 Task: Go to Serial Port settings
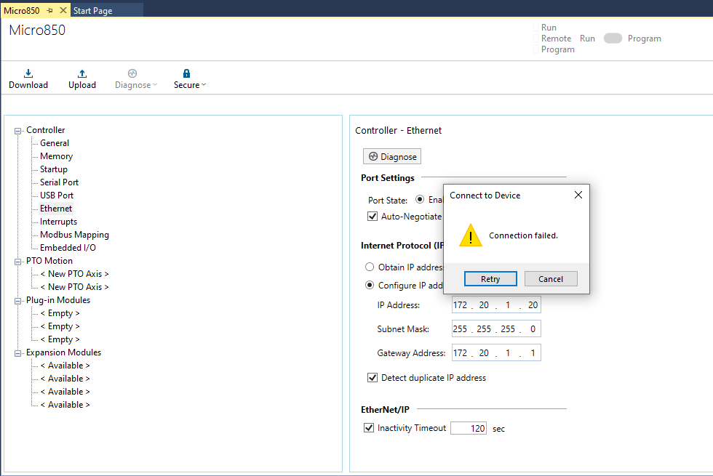(59, 182)
